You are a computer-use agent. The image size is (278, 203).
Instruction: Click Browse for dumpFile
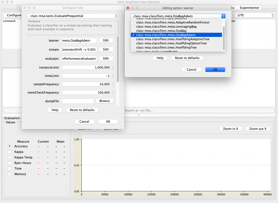(x=105, y=101)
